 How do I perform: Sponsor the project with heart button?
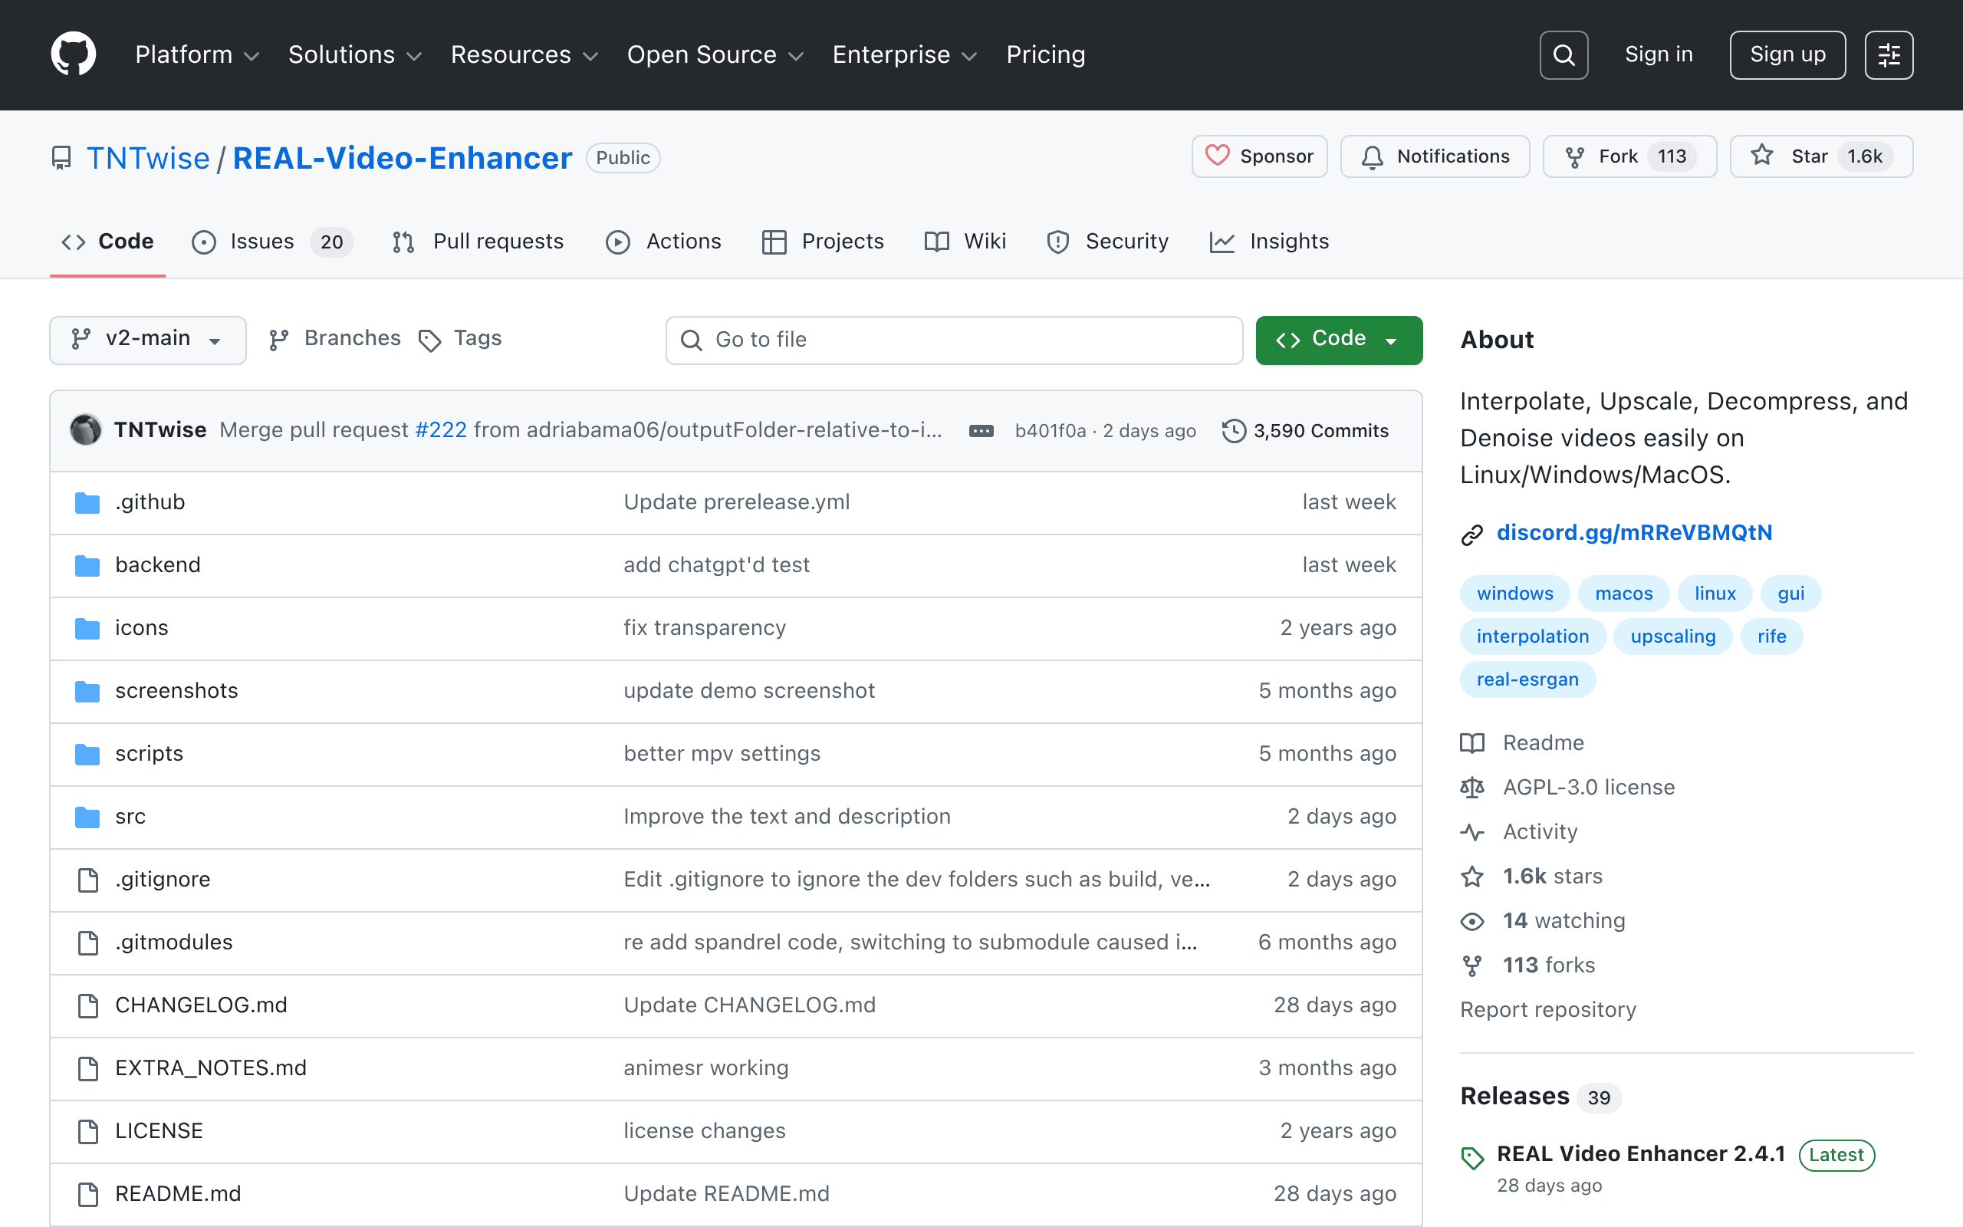(x=1259, y=156)
